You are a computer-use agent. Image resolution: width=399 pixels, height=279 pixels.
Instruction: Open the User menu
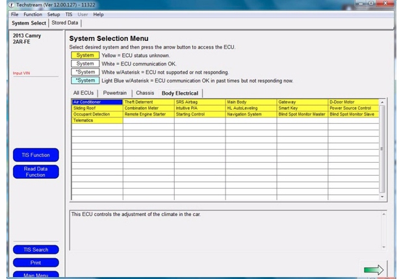tap(83, 14)
